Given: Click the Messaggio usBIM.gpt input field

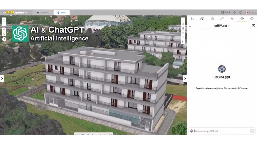Looking at the screenshot, I should coord(221,131).
